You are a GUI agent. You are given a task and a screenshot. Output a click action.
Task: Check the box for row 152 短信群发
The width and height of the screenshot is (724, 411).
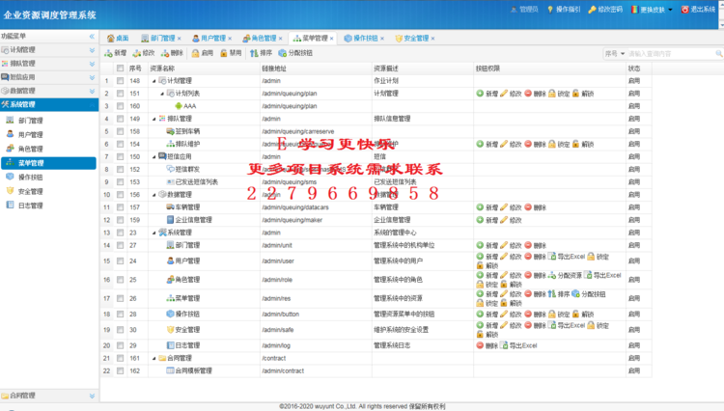(x=120, y=169)
